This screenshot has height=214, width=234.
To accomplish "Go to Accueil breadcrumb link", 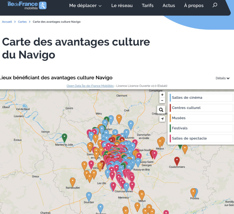I will pos(7,22).
